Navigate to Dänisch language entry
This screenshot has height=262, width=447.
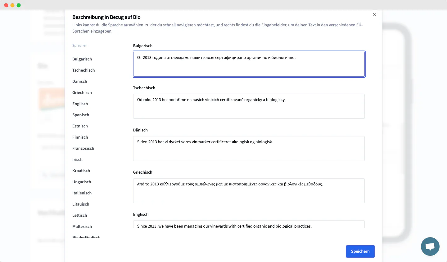tap(80, 81)
